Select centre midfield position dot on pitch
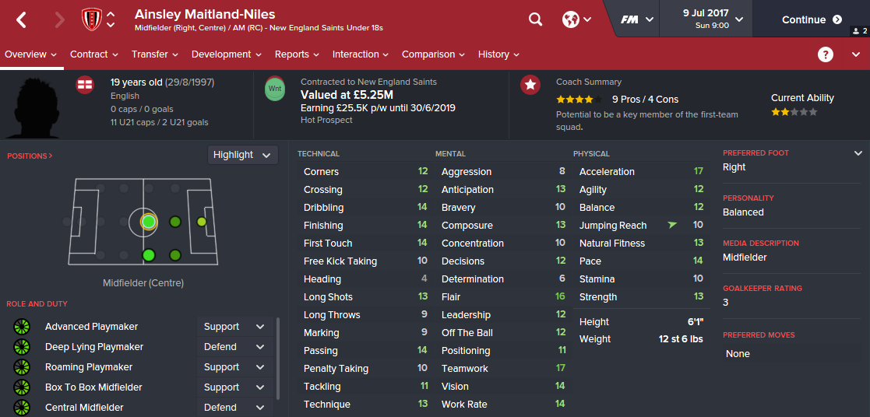 point(149,222)
